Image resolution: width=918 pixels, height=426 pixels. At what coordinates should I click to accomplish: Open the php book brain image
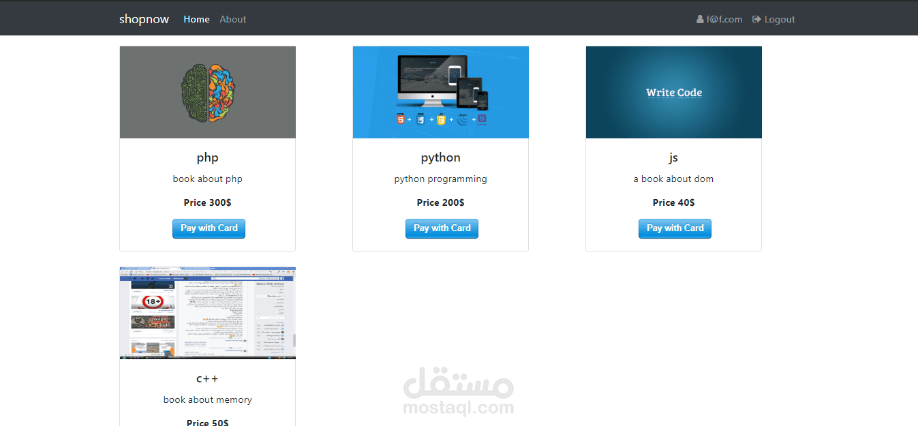pyautogui.click(x=208, y=92)
